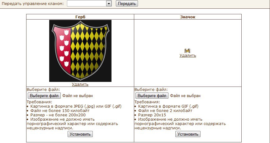Click the small clan flag badge icon
Image resolution: width=270 pixels, height=143 pixels.
point(188,51)
